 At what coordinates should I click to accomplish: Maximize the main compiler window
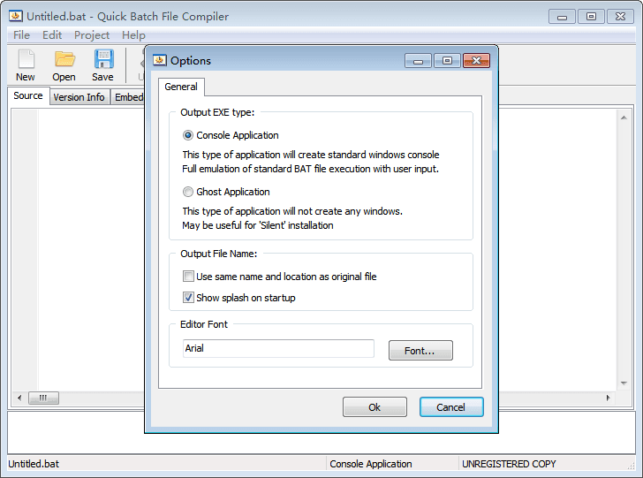[x=591, y=17]
